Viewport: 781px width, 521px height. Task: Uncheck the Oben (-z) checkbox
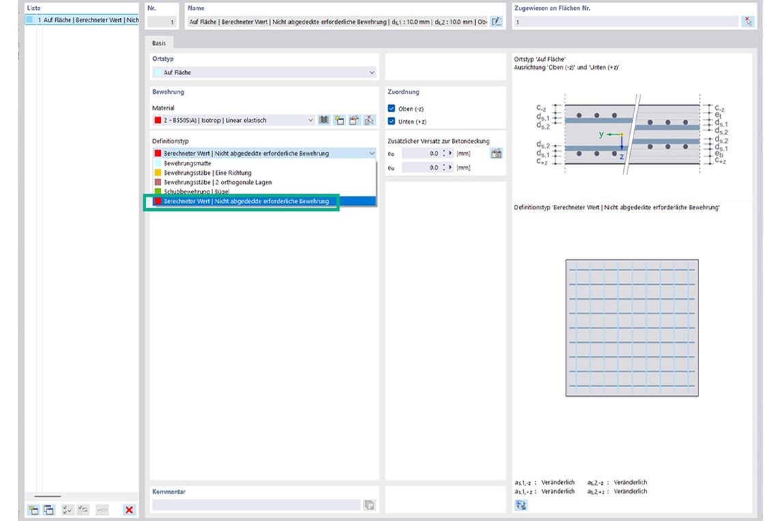tap(391, 109)
